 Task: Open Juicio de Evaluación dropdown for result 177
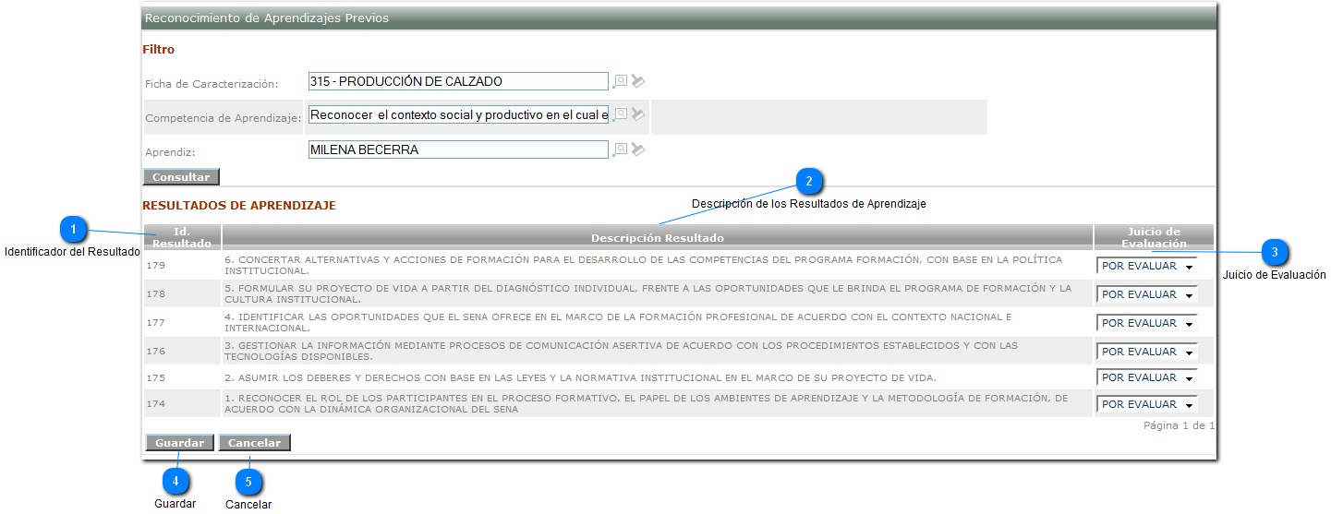(x=1146, y=323)
